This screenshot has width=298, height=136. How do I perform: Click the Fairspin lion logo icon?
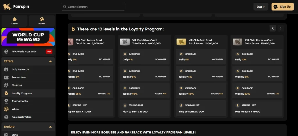7,7
